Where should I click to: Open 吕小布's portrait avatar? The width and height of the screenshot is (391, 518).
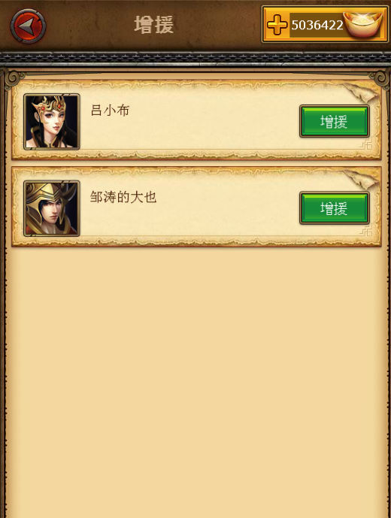click(x=52, y=122)
